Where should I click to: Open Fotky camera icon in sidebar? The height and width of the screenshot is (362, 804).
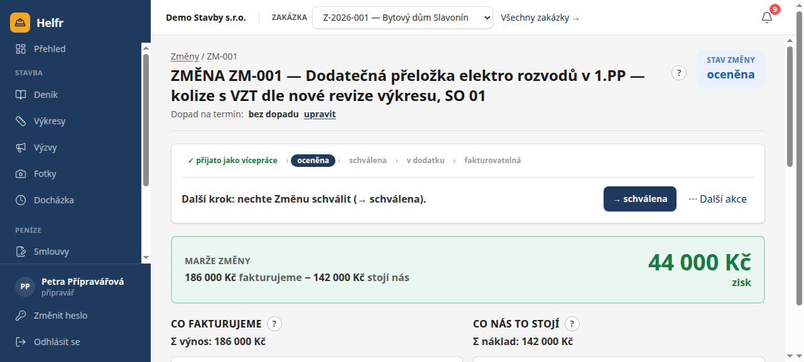coord(21,174)
